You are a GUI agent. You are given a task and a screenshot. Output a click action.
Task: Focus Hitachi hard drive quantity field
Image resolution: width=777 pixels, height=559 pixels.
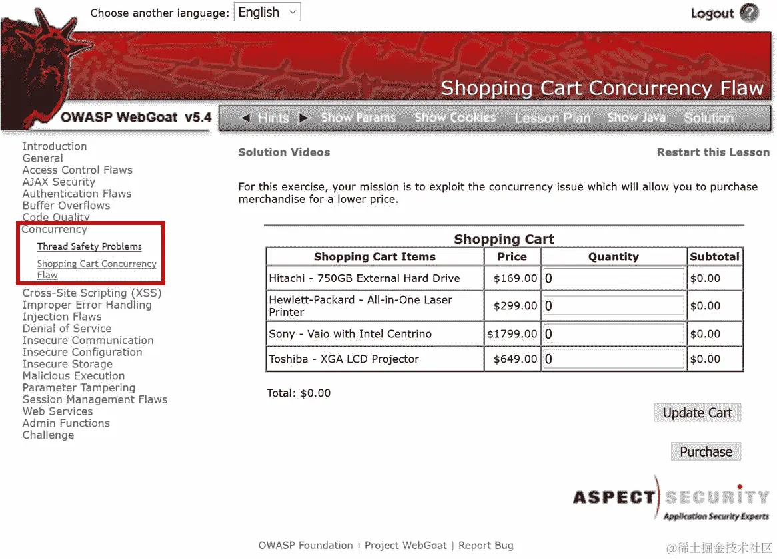tap(614, 279)
